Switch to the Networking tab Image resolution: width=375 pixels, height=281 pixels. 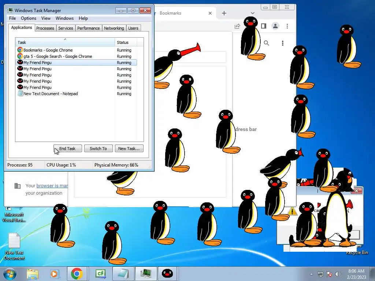(x=114, y=28)
